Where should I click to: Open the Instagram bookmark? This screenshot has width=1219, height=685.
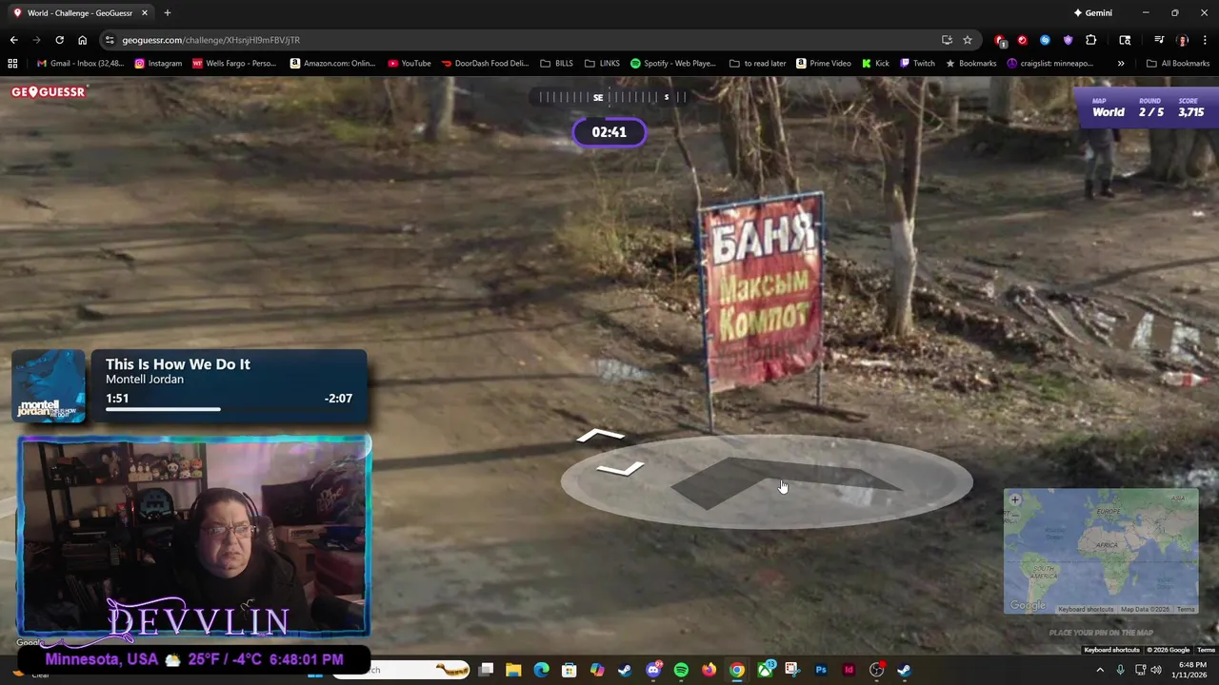(x=158, y=64)
